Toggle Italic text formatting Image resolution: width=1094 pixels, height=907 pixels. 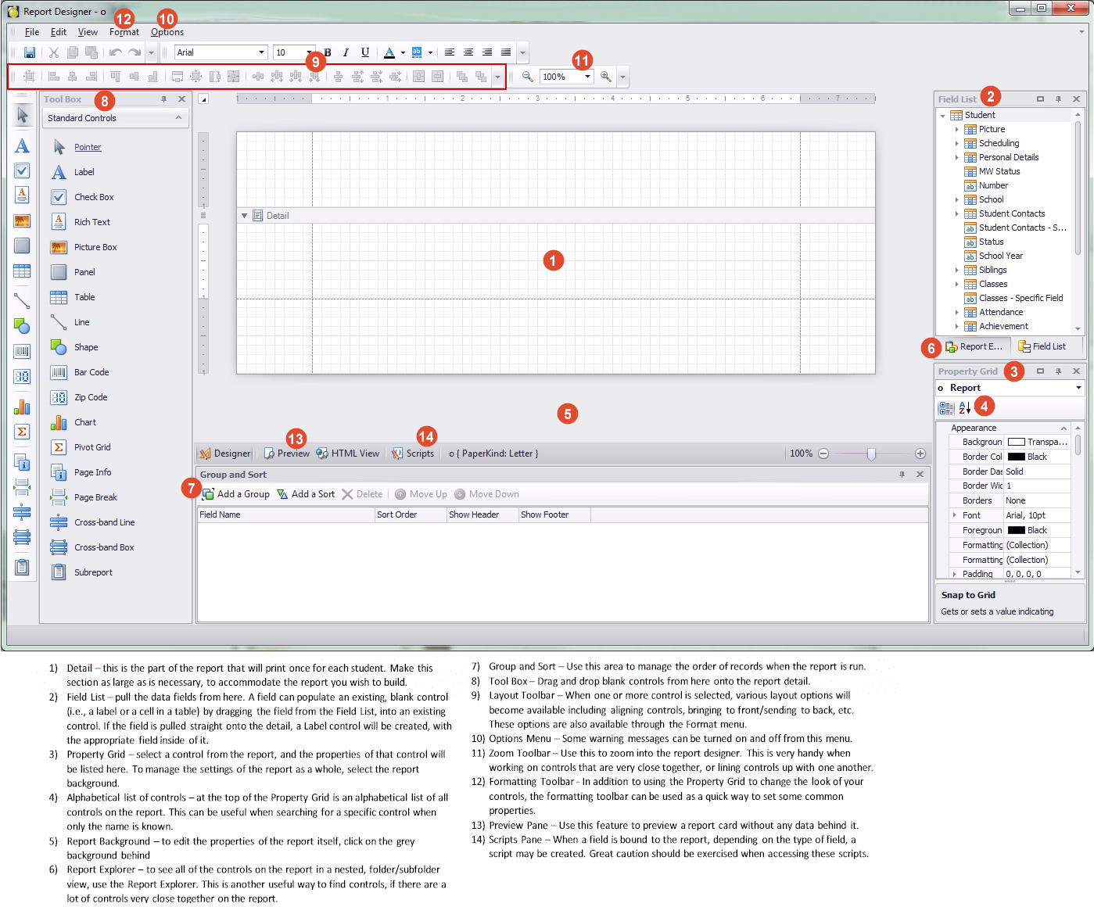point(346,52)
